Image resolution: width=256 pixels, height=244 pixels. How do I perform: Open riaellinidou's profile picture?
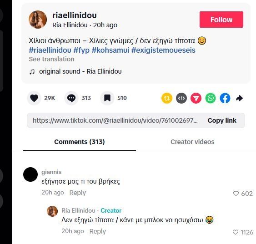tap(38, 20)
